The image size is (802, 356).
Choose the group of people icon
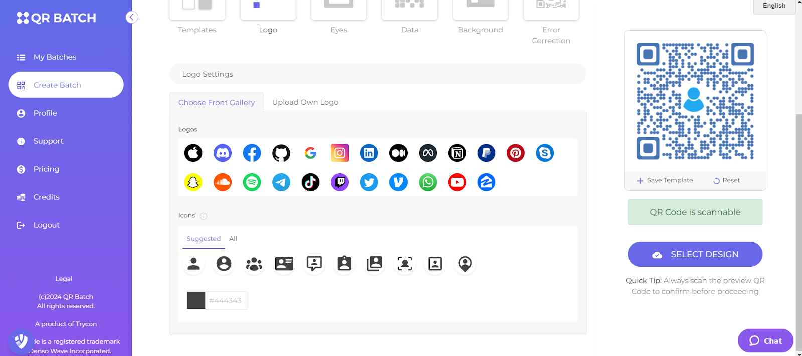point(254,264)
